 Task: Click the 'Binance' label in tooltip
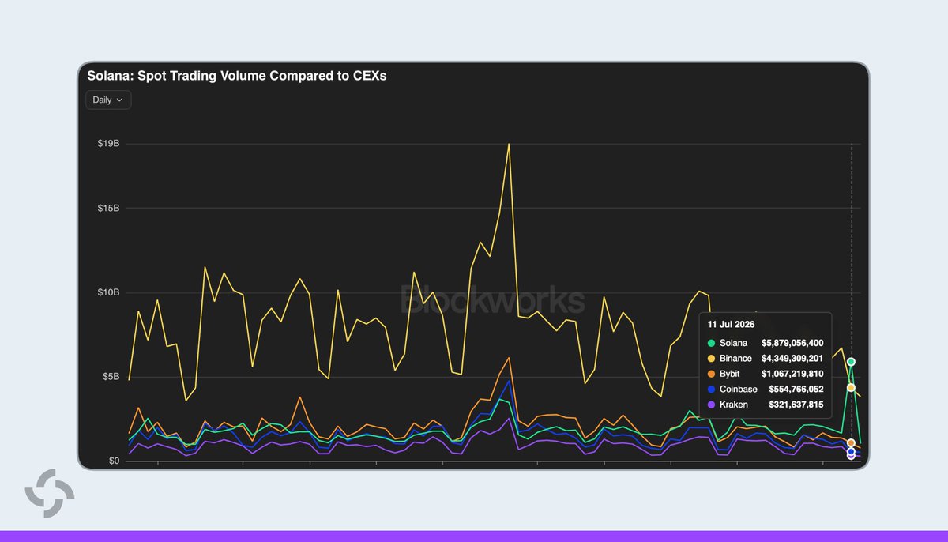735,359
